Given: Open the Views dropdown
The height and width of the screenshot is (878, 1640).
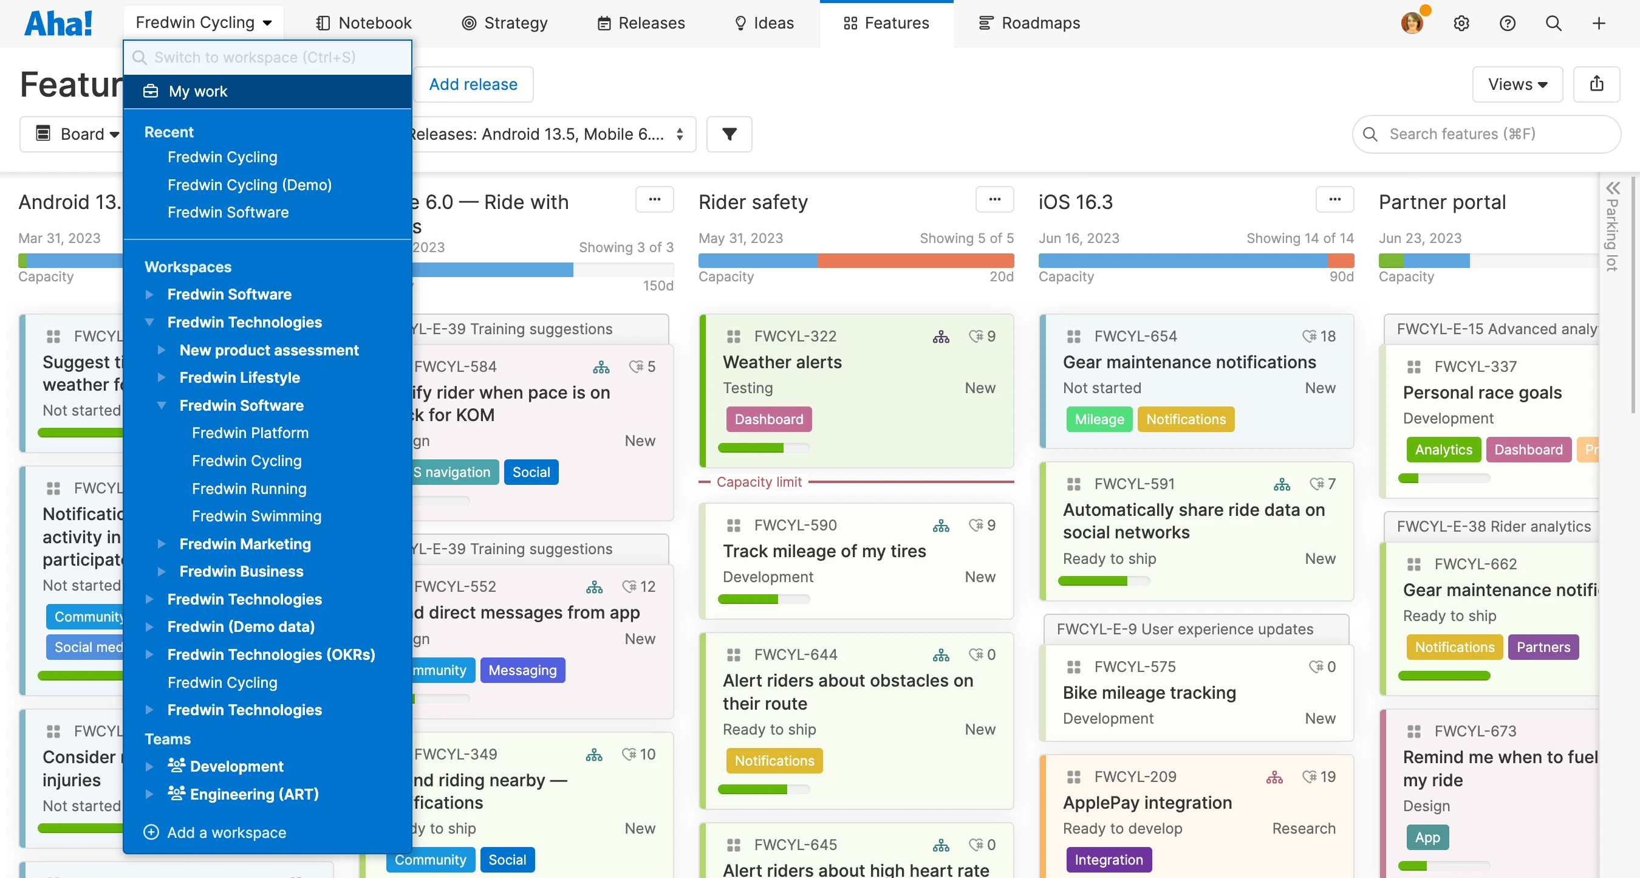Looking at the screenshot, I should (x=1517, y=84).
